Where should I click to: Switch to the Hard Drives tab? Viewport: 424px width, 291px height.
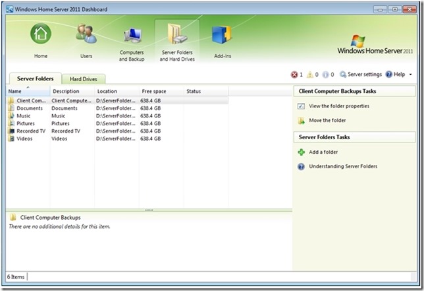[84, 79]
